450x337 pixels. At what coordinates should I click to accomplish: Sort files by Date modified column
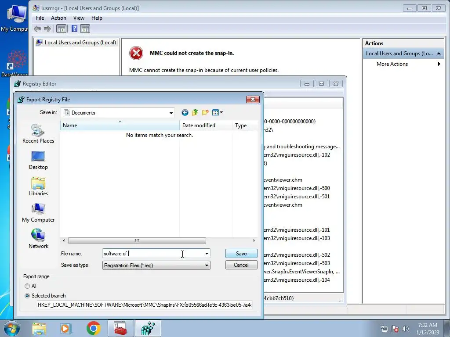pos(206,125)
